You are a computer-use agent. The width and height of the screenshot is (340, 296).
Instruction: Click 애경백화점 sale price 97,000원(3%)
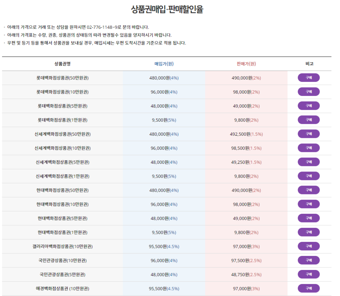tap(246, 289)
